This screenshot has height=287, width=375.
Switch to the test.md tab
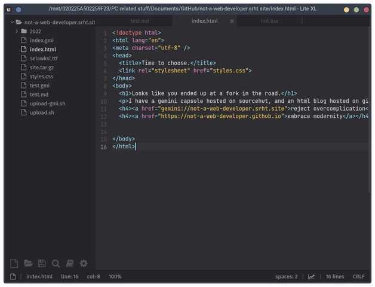(x=140, y=21)
